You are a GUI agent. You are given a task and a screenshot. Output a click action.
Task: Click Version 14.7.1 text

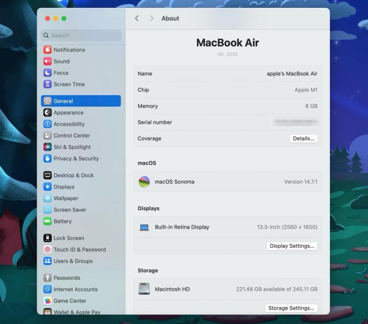click(x=301, y=182)
